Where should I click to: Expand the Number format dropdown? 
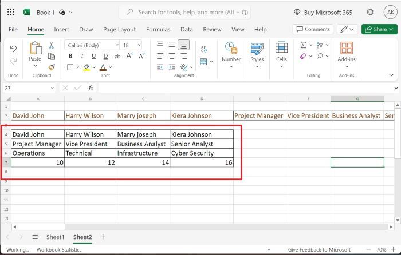coord(231,66)
